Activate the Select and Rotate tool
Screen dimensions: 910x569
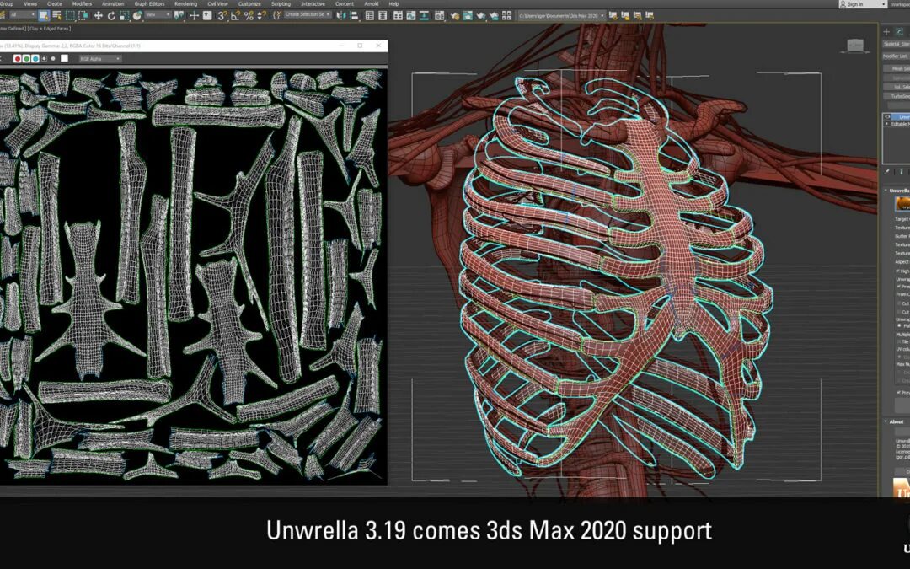[111, 16]
